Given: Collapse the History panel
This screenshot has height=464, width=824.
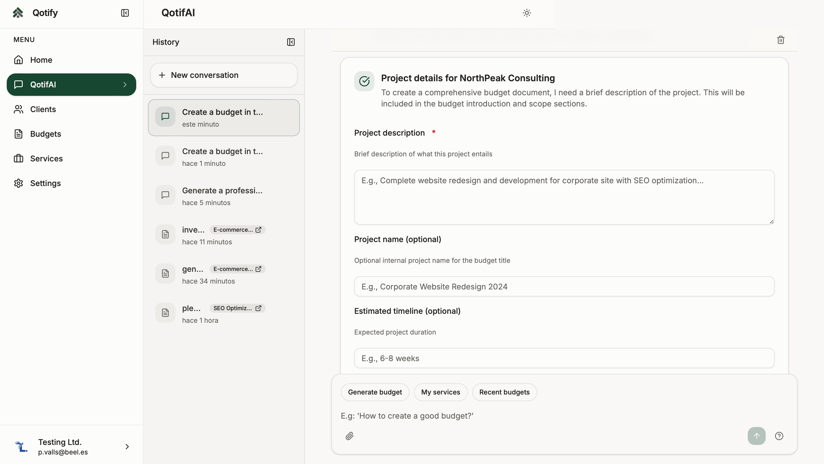Looking at the screenshot, I should pyautogui.click(x=290, y=42).
